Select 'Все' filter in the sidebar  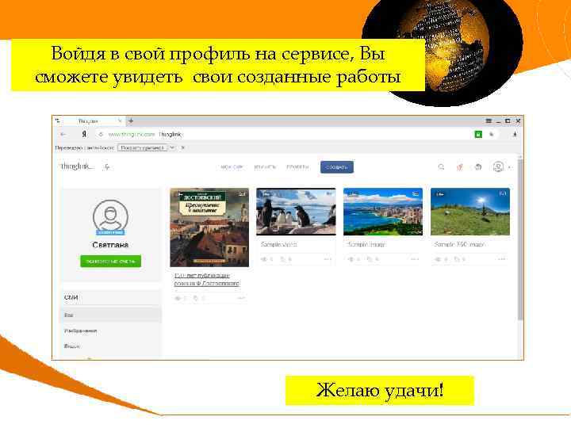111,315
